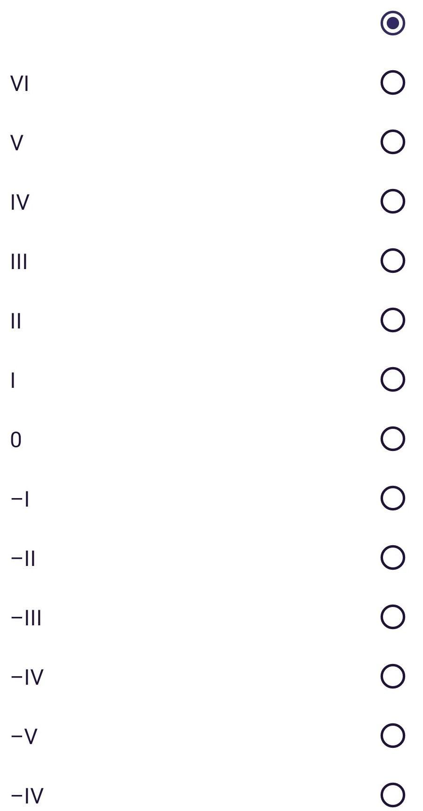Select the radio button for VI
Screen dimensions: 423x811
[x=392, y=83]
